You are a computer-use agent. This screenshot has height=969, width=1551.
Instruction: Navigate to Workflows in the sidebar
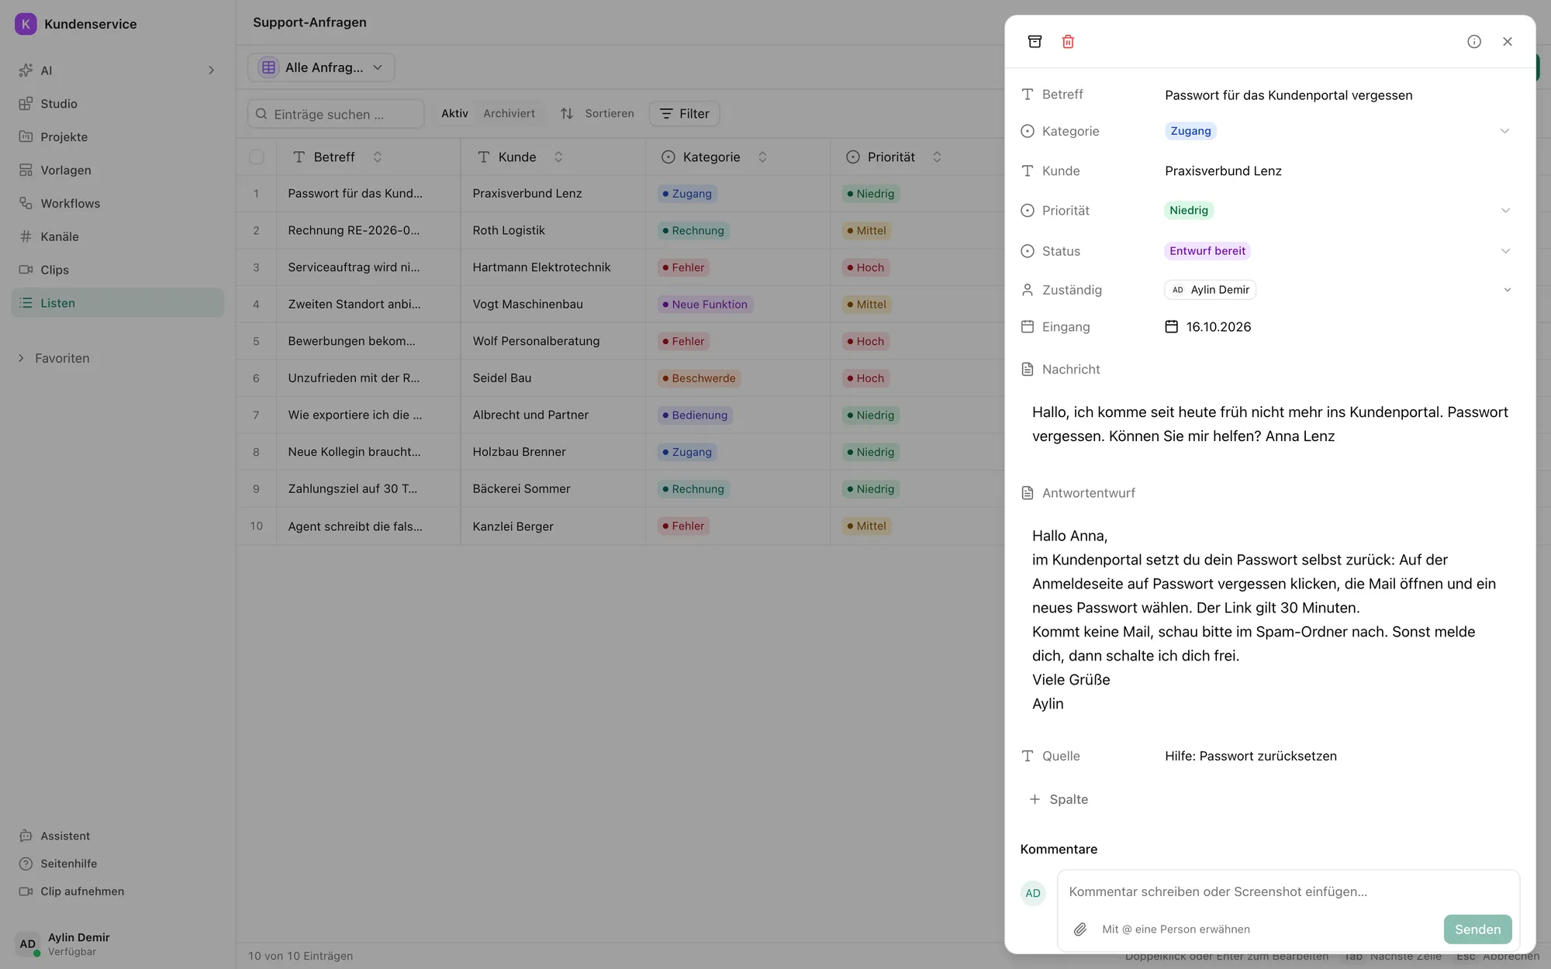(x=116, y=204)
